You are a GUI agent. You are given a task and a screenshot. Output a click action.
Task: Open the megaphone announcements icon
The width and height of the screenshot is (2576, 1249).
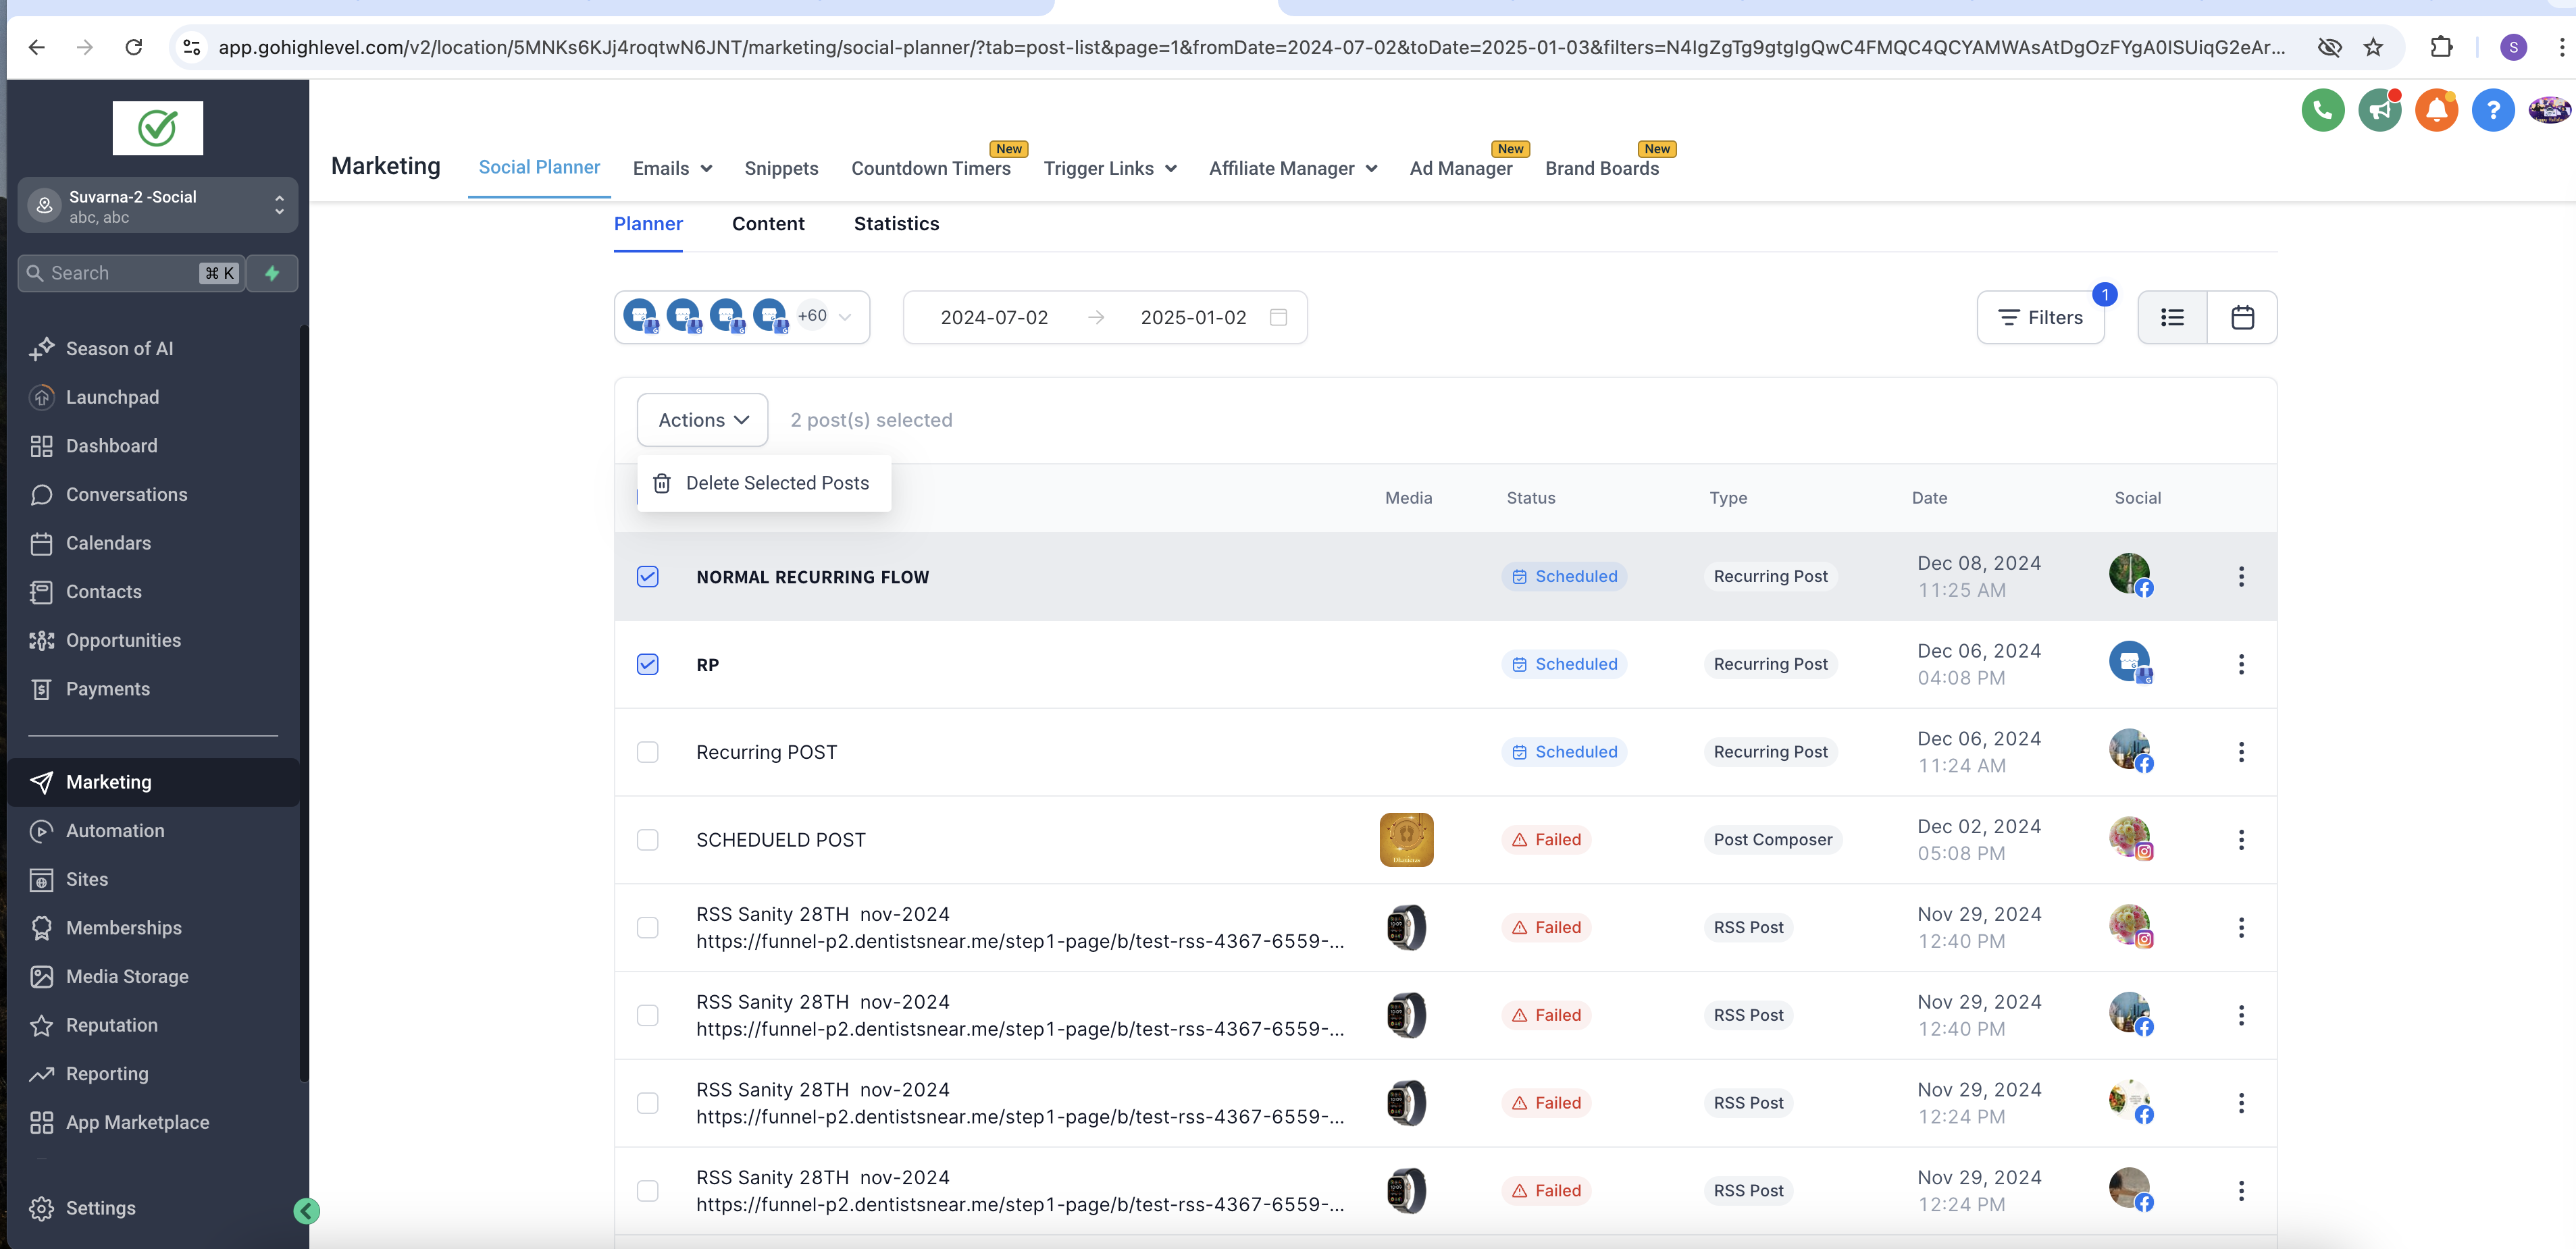click(x=2379, y=111)
